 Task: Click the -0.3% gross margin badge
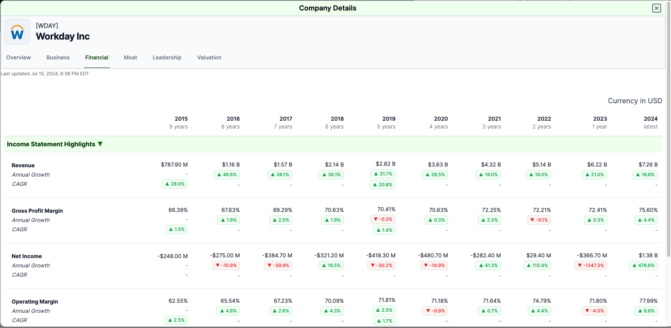tap(383, 219)
